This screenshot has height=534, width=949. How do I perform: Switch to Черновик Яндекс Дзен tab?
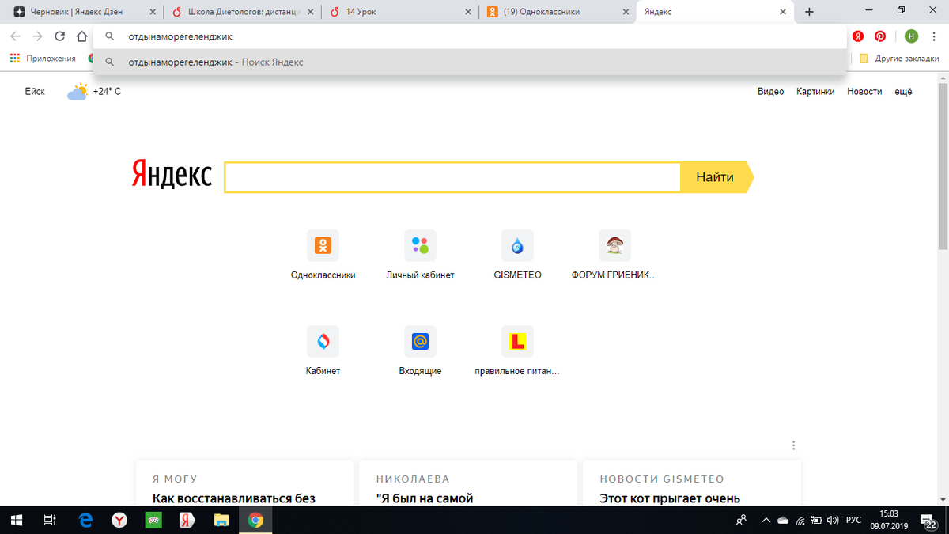[75, 12]
